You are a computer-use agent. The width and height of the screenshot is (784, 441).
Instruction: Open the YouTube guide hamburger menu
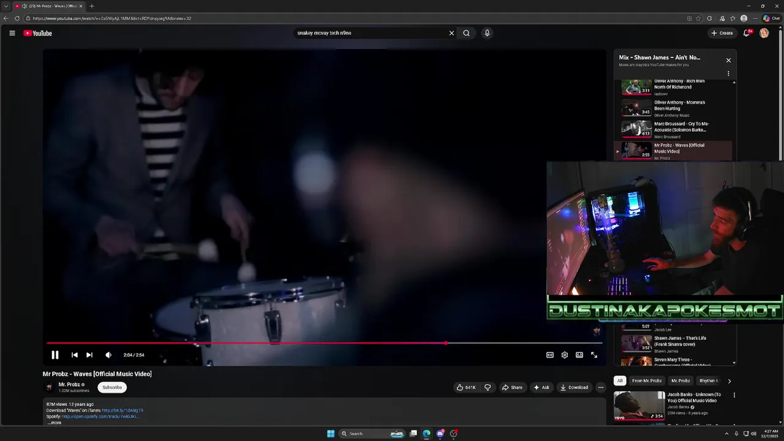pos(12,33)
